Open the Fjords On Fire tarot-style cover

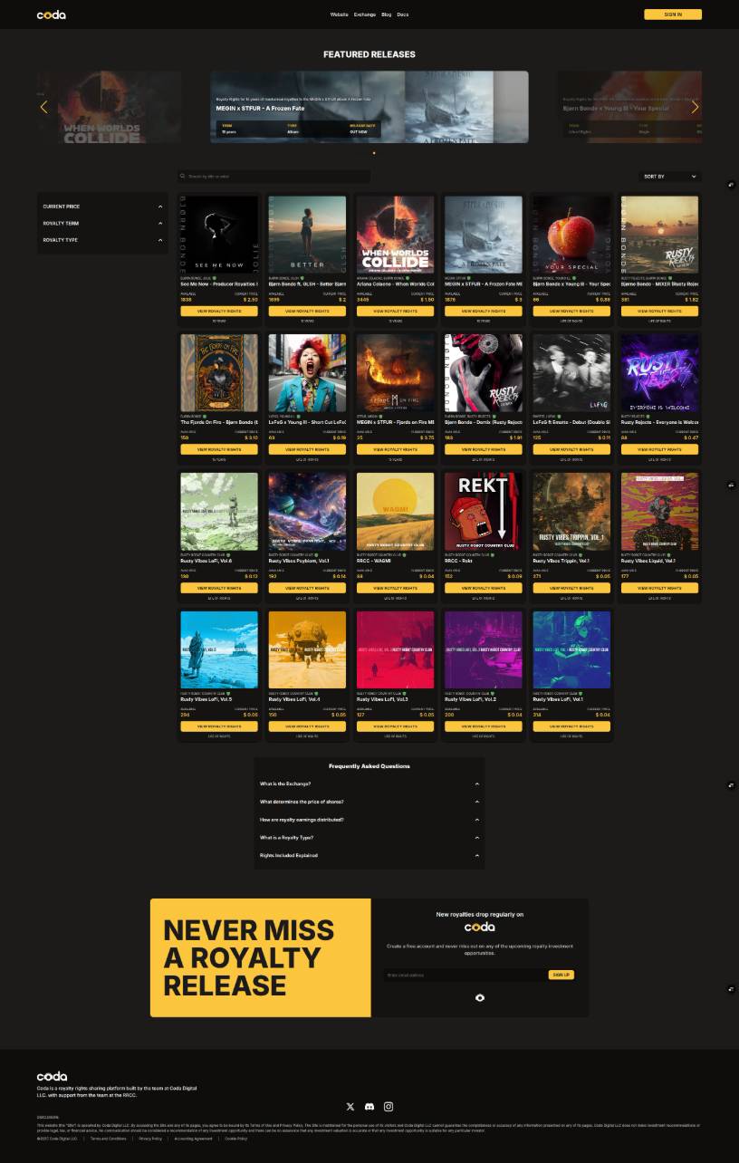[219, 373]
